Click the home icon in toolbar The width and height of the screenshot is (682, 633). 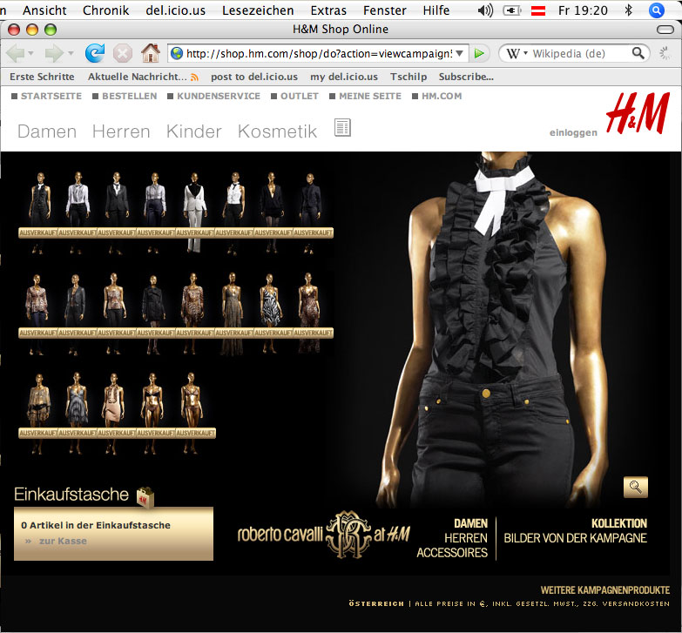pyautogui.click(x=150, y=53)
